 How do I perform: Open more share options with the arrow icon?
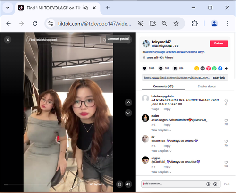[226, 68]
